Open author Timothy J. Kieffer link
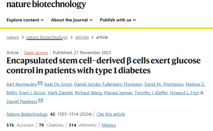The width and height of the screenshot is (213, 131). point(150,93)
